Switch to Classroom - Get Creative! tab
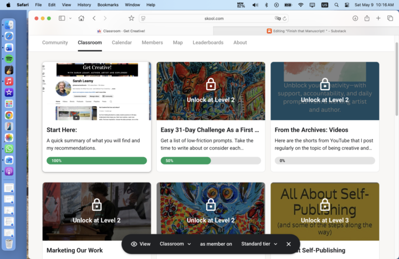The height and width of the screenshot is (259, 399). [x=121, y=31]
